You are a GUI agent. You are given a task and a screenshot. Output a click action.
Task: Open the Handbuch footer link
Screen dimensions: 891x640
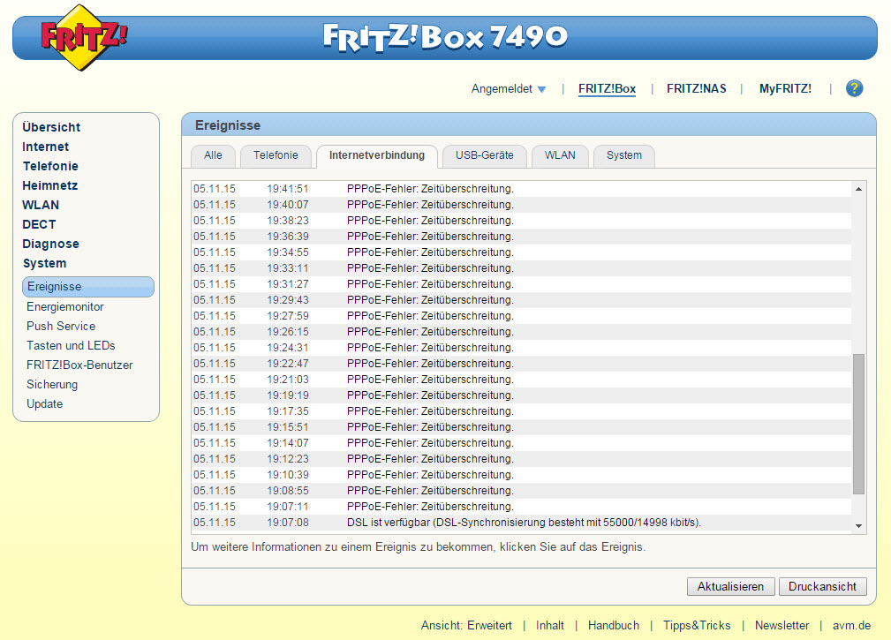(x=613, y=625)
